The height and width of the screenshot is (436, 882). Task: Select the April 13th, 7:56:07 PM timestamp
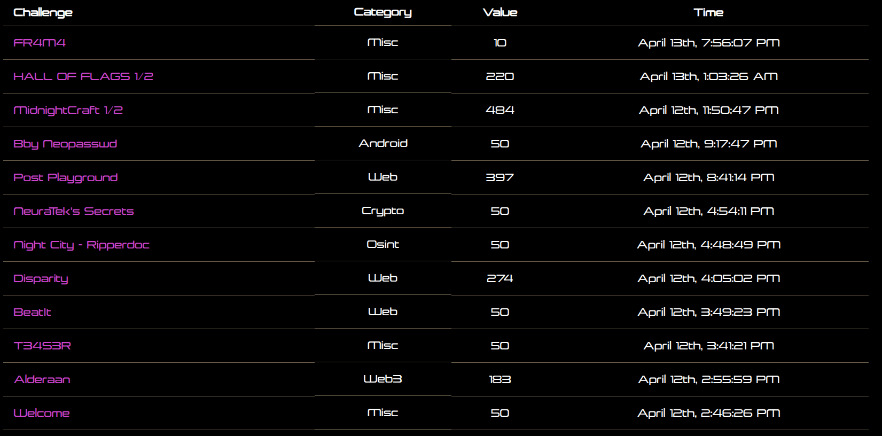709,43
